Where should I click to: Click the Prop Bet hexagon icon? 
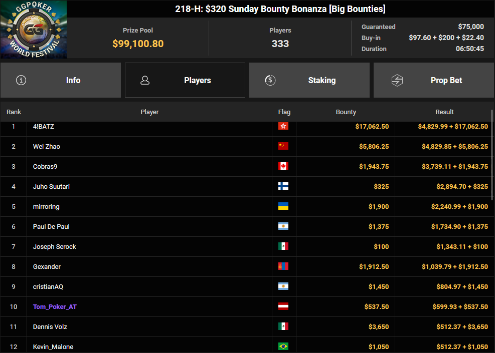(x=397, y=80)
